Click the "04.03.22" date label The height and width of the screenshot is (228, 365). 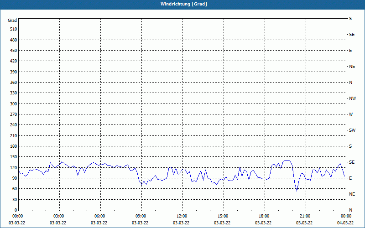click(345, 223)
